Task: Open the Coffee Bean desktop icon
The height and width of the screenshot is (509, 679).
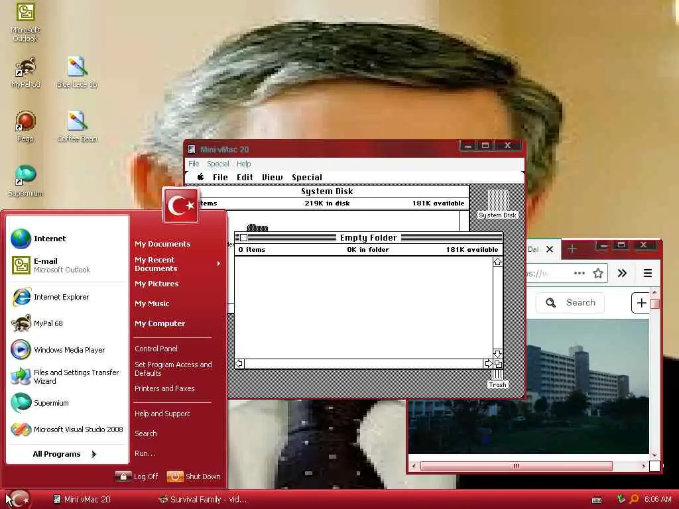Action: click(77, 127)
